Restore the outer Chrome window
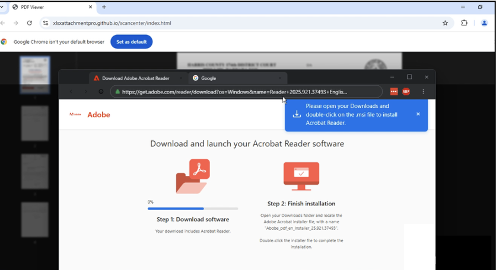The width and height of the screenshot is (496, 270). [480, 7]
